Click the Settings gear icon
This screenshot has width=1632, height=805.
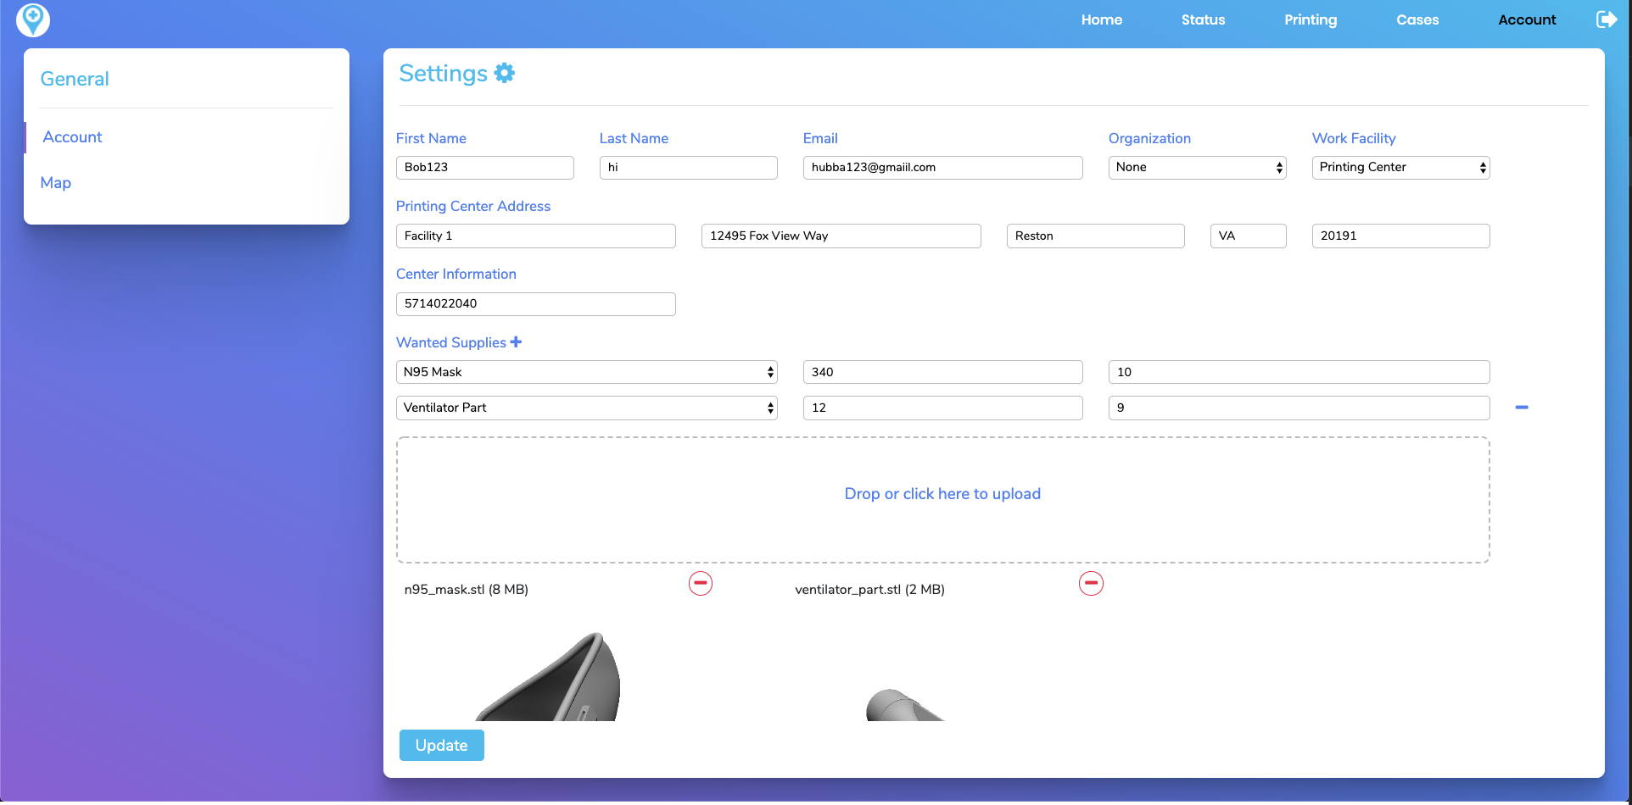pos(505,73)
